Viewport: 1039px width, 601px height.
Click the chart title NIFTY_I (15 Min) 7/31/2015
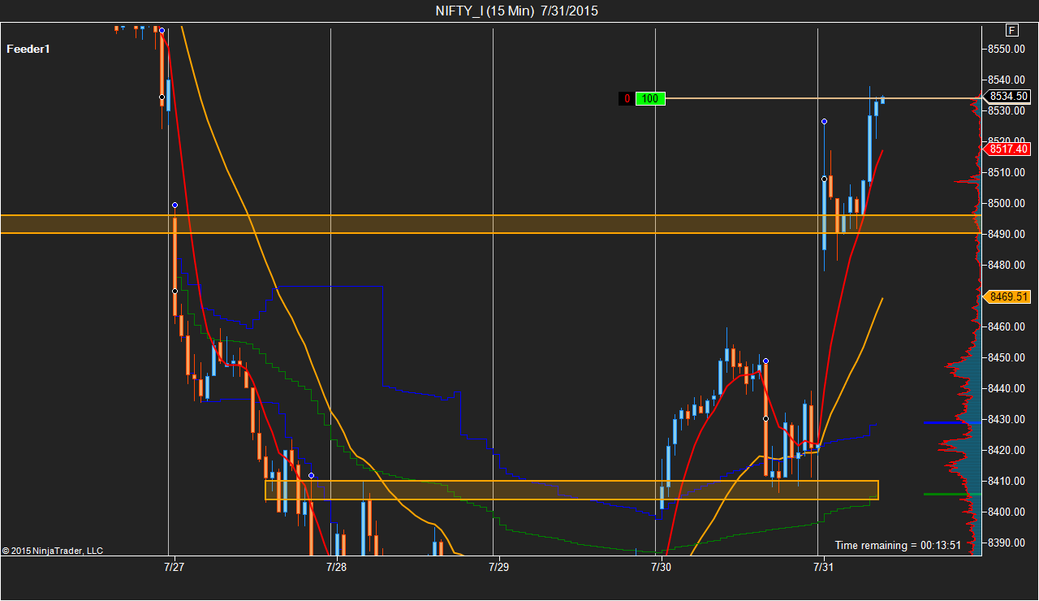click(517, 11)
